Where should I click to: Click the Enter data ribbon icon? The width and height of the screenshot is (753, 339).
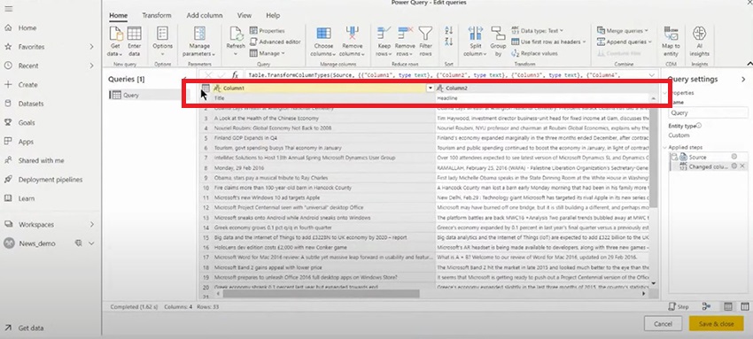tap(134, 33)
